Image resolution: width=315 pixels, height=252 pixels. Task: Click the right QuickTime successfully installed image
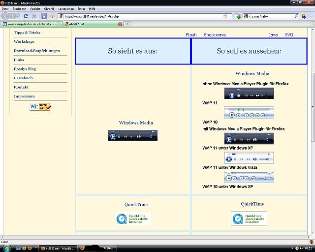pos(249,219)
